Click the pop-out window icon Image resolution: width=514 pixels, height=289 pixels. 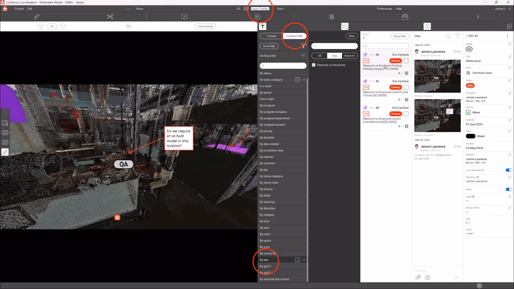tap(509, 26)
